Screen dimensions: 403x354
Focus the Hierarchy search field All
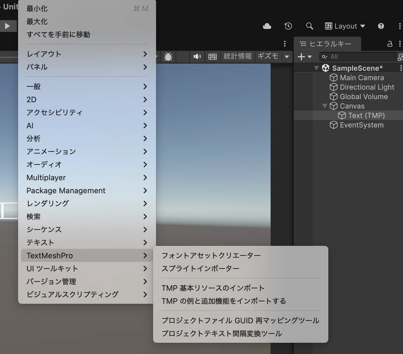click(358, 57)
